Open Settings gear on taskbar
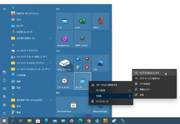 point(72,121)
